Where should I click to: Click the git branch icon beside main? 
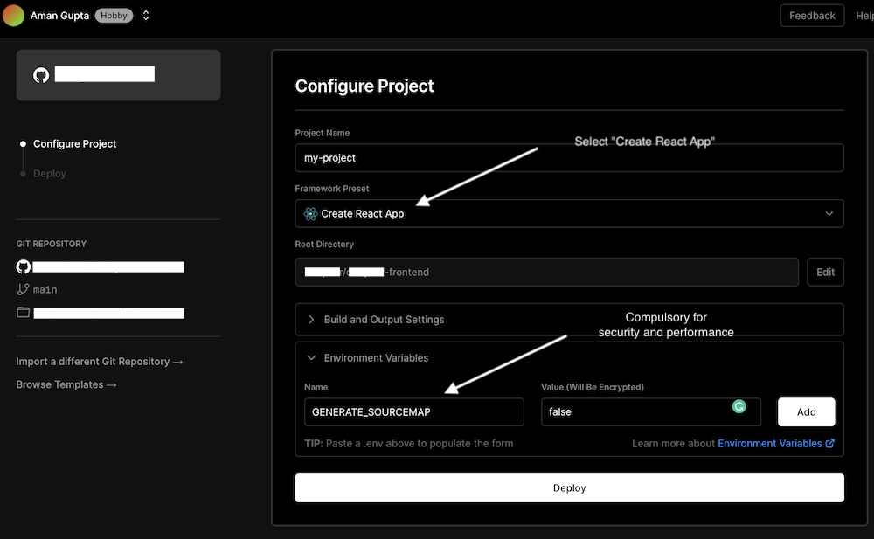coord(24,289)
